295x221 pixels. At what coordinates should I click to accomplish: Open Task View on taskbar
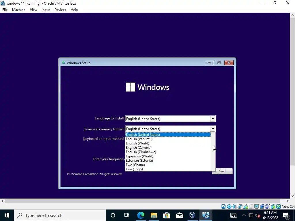[x=127, y=215]
